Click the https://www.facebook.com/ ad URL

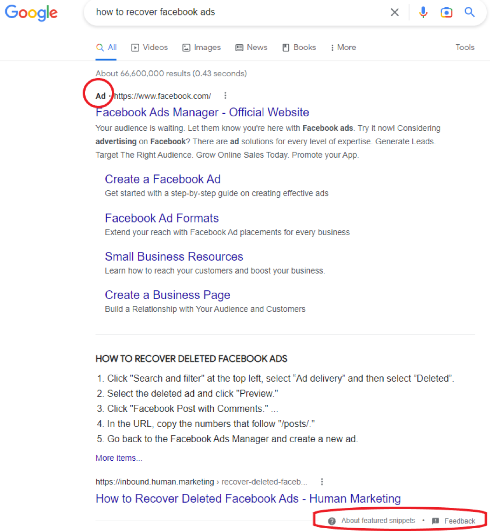click(x=162, y=96)
